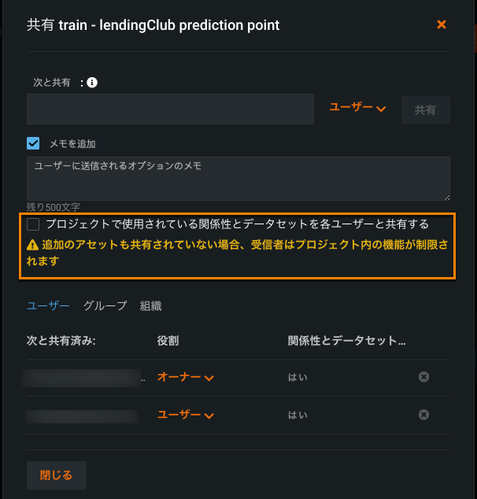Click the 閉じる button
This screenshot has height=499, width=477.
point(57,475)
